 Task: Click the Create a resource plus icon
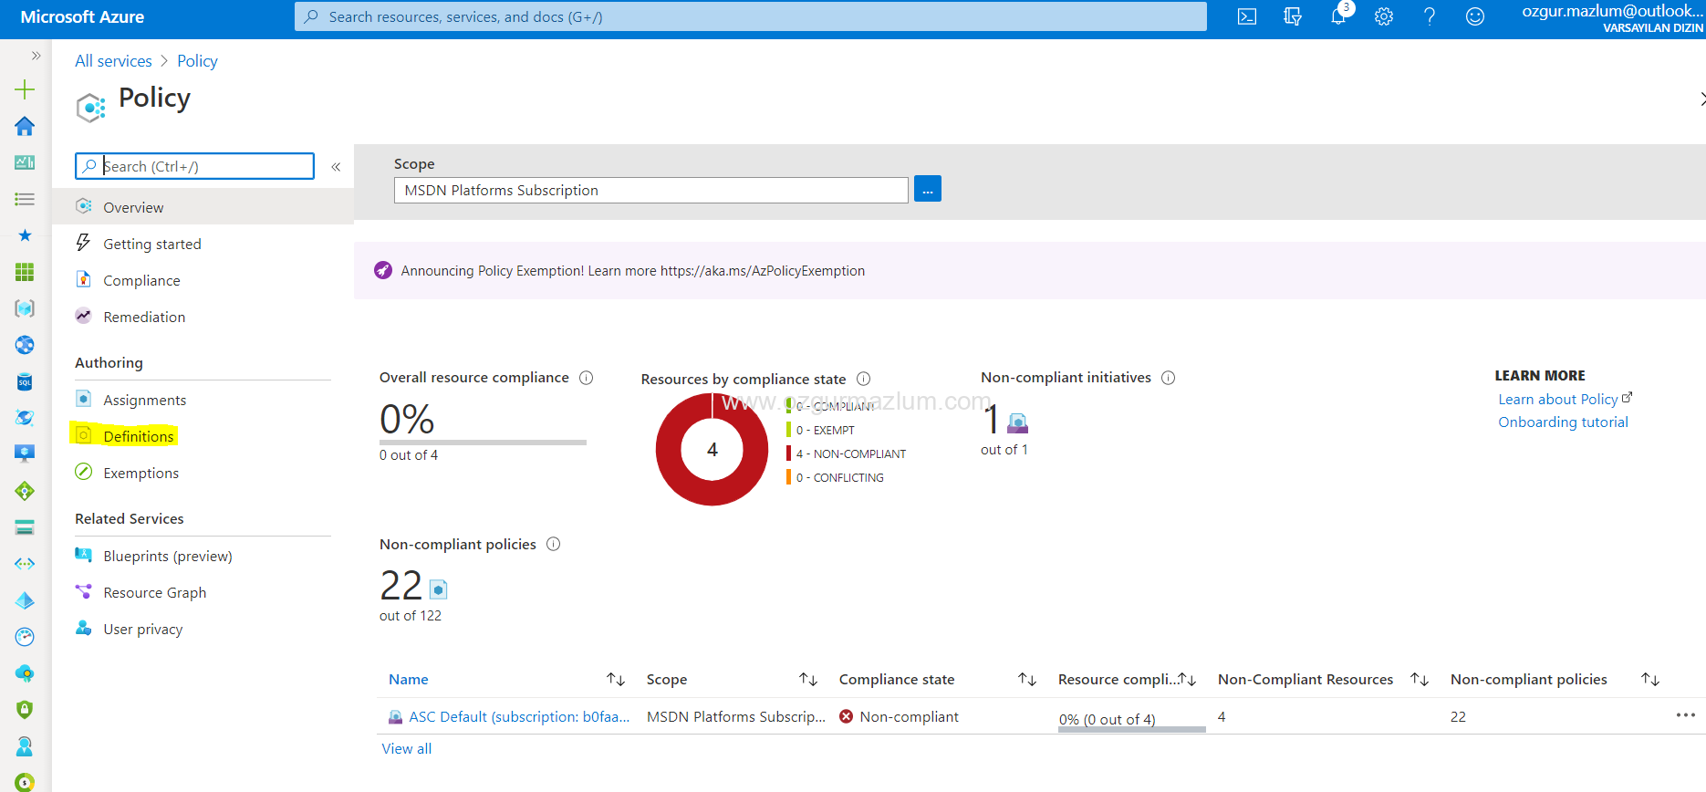point(25,89)
